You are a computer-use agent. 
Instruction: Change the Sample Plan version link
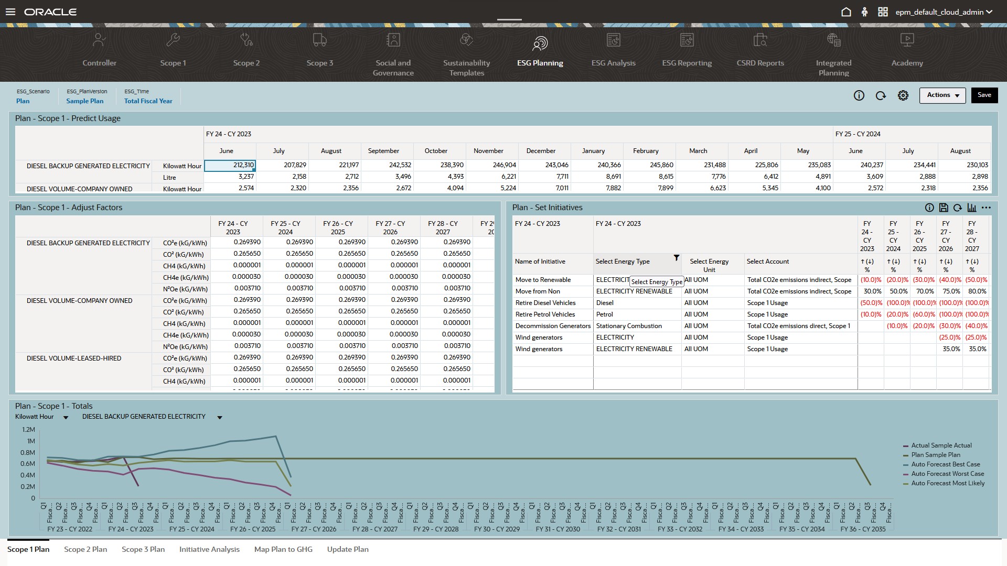point(84,101)
